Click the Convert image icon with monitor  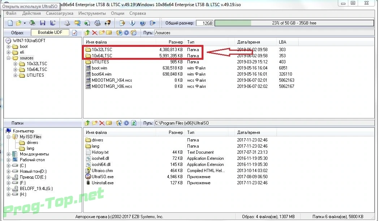coord(77,23)
